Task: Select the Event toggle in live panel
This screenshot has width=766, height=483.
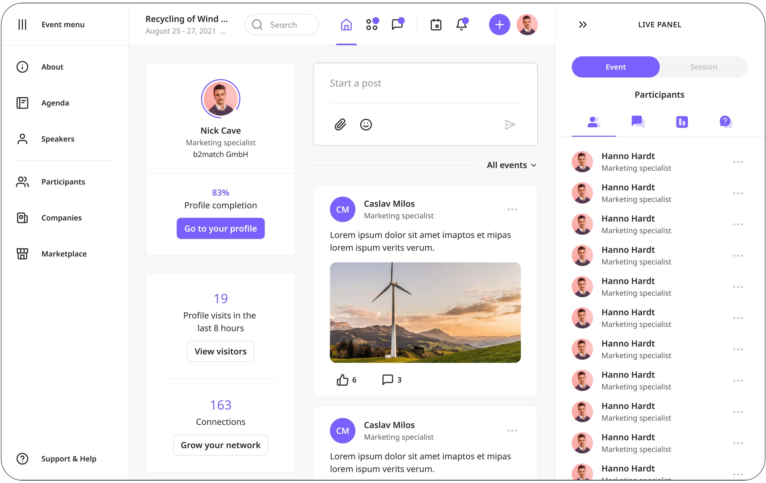Action: point(616,67)
